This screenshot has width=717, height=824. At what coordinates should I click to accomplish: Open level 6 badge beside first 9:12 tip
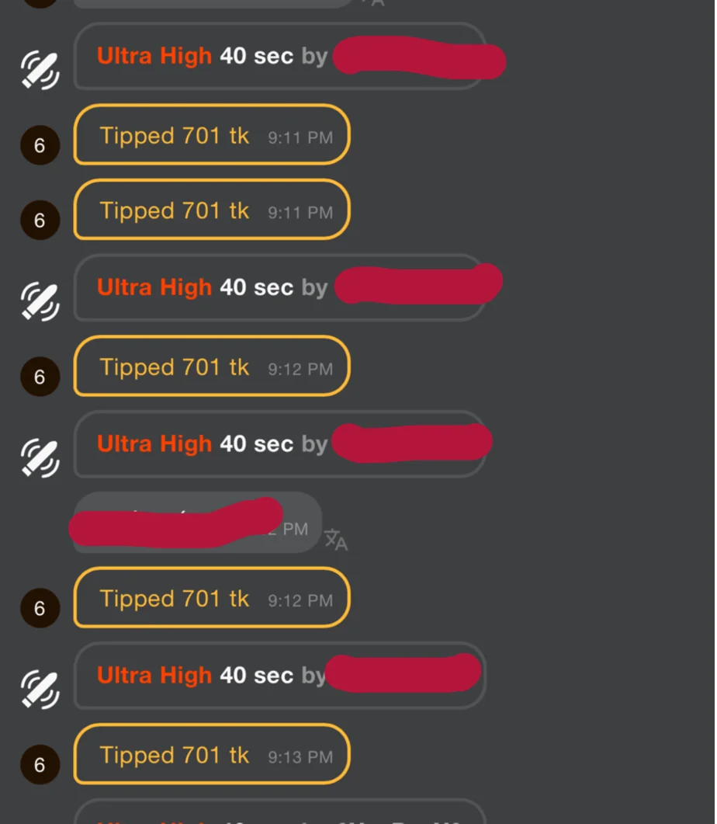pos(40,376)
